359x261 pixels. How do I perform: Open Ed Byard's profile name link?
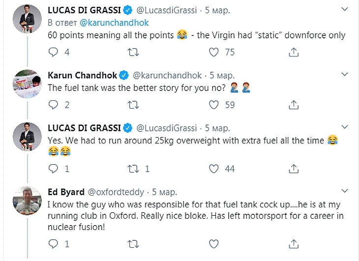click(66, 191)
